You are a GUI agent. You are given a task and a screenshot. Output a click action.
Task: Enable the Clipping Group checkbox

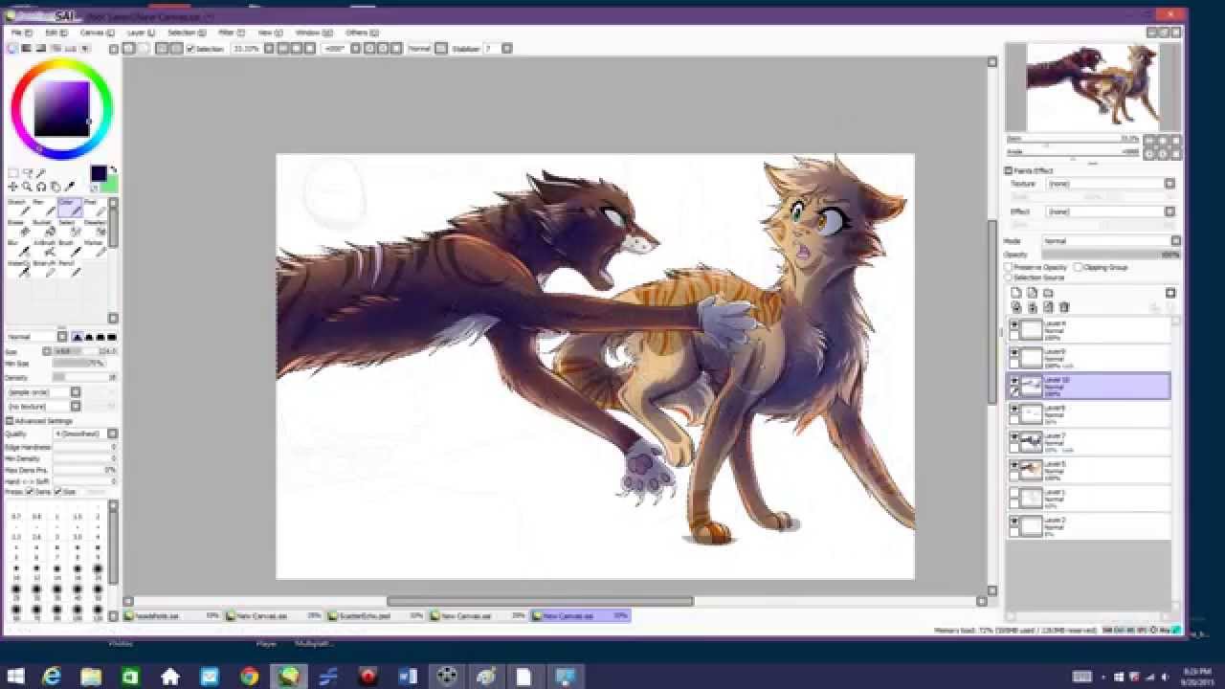pos(1078,267)
